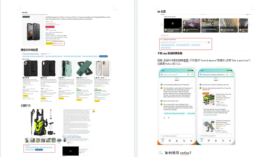The image size is (271, 157).
Task: Click the grey T-Rex remote control toy image
Action: (209, 126)
